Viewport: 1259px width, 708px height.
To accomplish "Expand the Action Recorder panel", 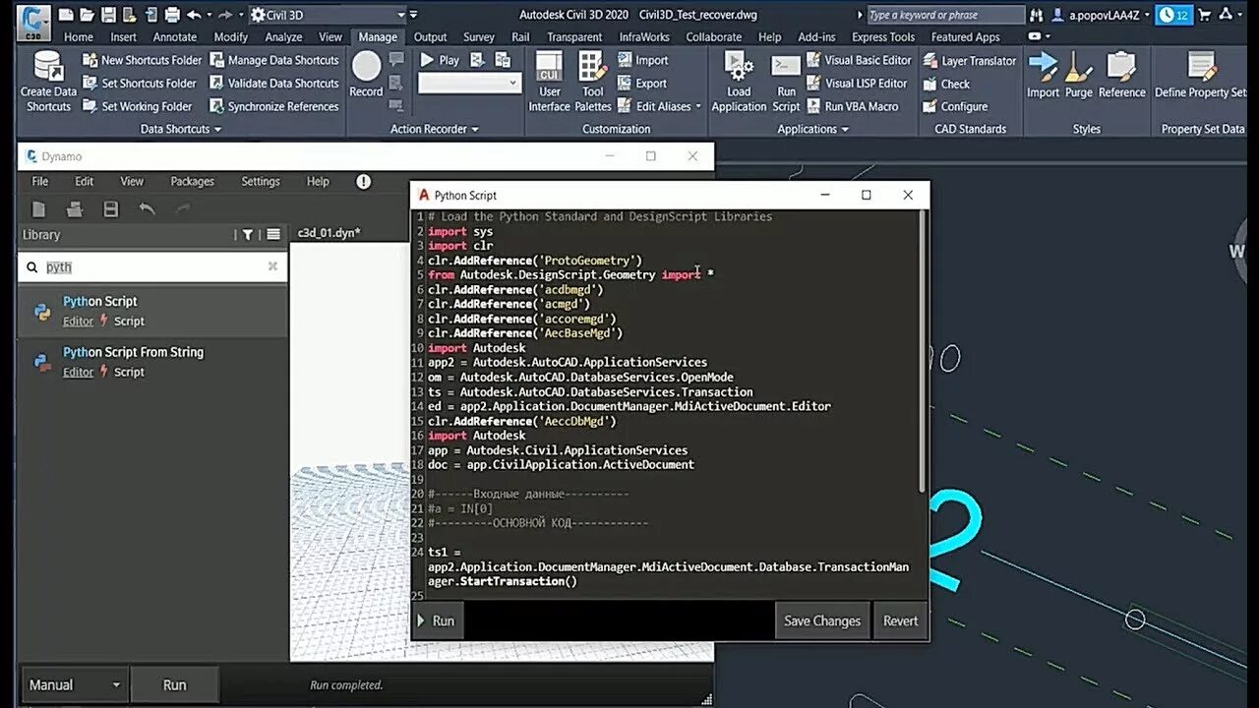I will tap(435, 129).
